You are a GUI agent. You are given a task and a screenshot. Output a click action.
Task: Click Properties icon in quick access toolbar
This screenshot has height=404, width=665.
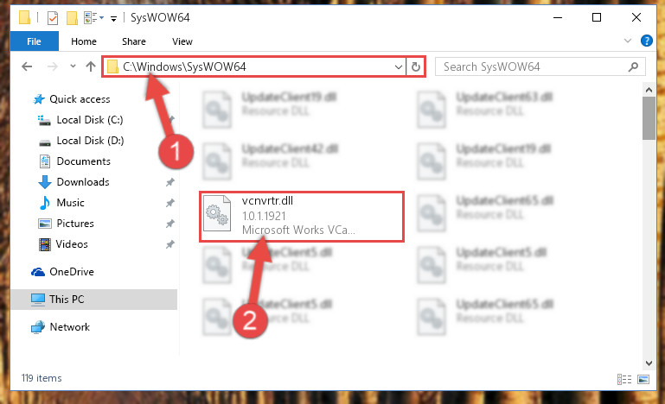click(53, 18)
